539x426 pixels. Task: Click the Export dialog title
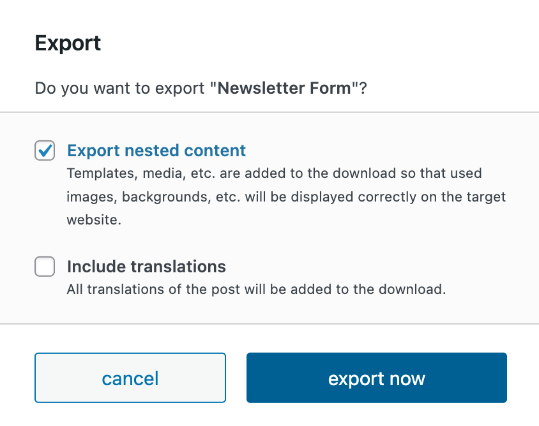point(68,43)
